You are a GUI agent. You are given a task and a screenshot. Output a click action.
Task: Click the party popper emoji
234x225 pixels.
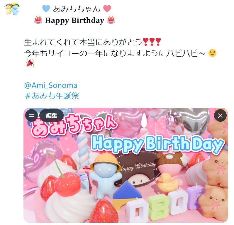click(30, 63)
